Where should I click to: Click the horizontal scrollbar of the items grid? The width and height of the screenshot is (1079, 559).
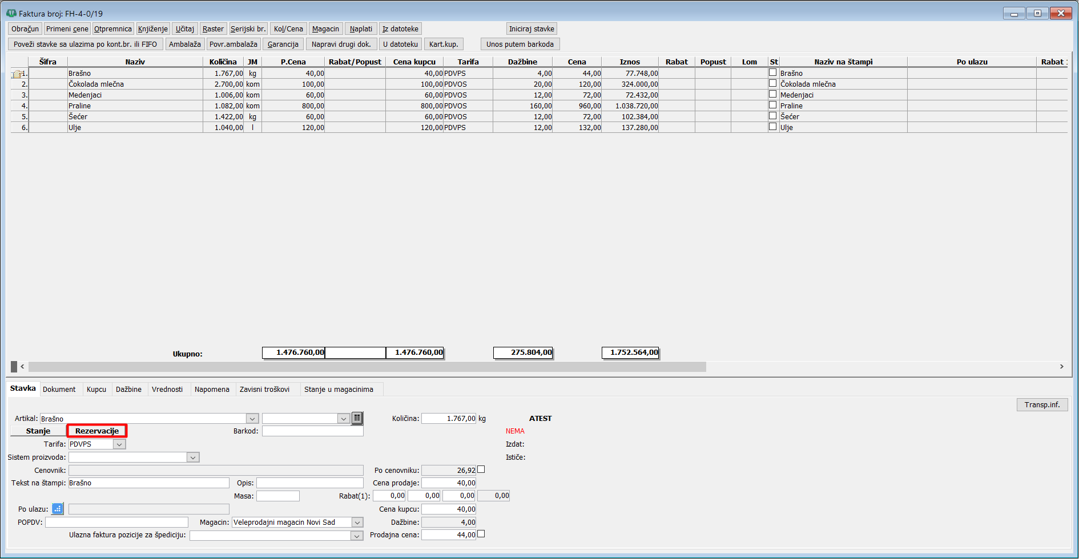(x=367, y=367)
